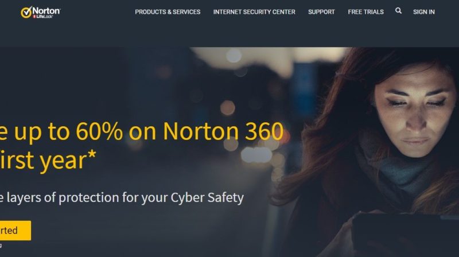The width and height of the screenshot is (459, 257).
Task: Click the woman's face in hero photo
Action: [414, 112]
